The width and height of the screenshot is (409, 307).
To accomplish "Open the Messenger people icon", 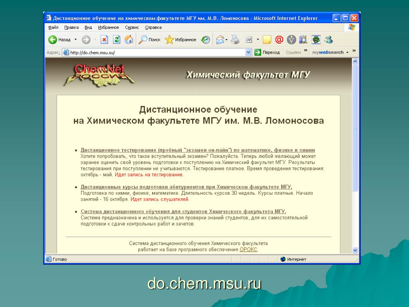I will (328, 40).
